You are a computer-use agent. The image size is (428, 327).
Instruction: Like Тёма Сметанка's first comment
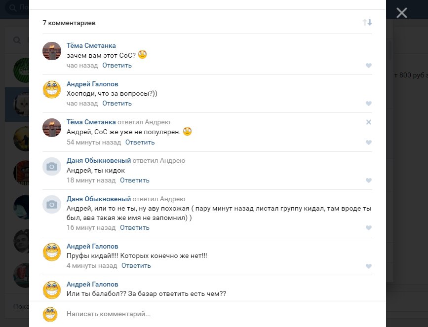pos(368,66)
